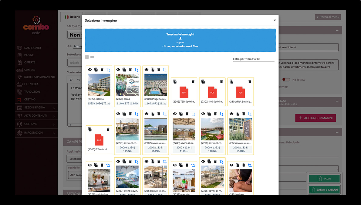The width and height of the screenshot is (361, 205).
Task: Preview the (2283) savini image with eye icon
Action: click(175, 114)
